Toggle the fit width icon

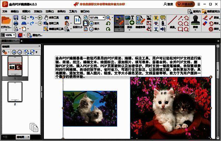(86, 23)
